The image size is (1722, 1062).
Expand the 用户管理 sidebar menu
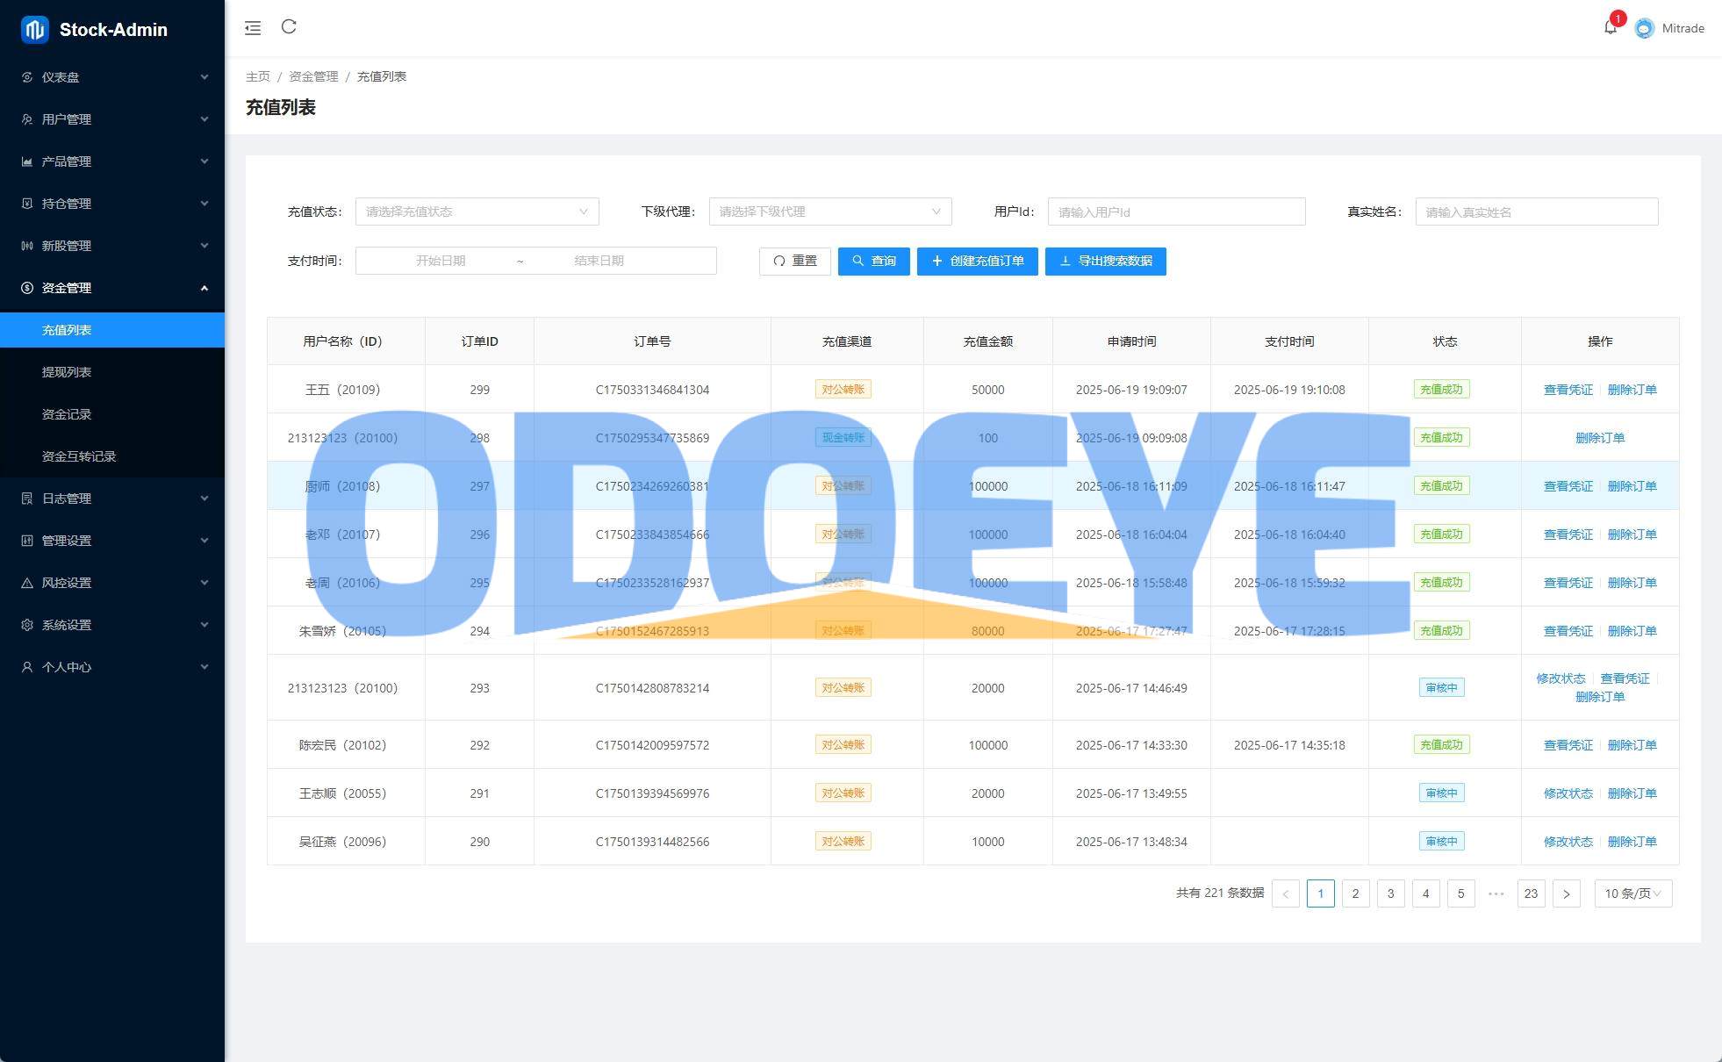pos(112,119)
